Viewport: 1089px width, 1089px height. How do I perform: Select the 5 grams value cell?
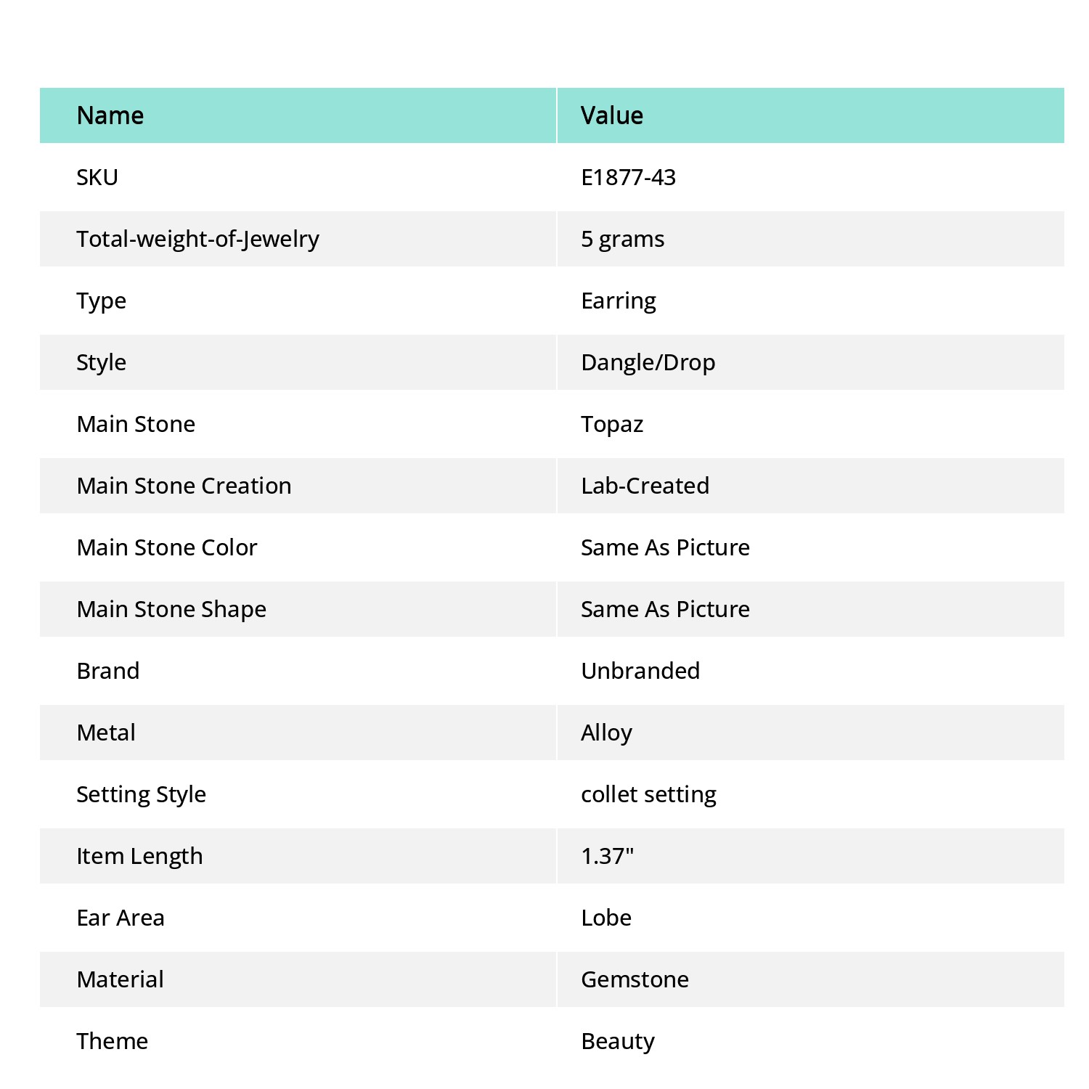811,239
